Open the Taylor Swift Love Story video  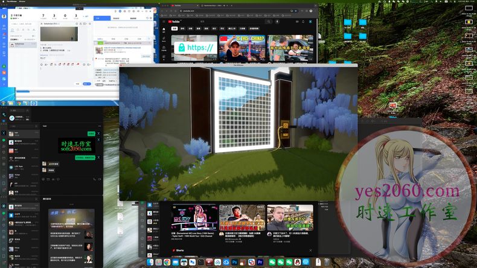pos(194,217)
